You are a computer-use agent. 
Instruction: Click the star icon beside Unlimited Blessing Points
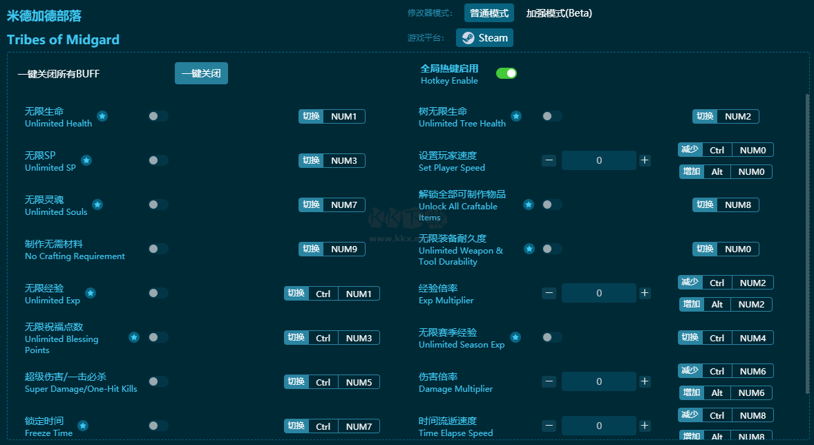[134, 337]
